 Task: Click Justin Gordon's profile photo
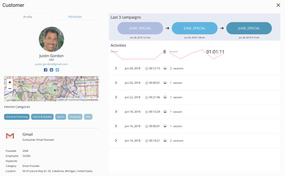(x=51, y=39)
